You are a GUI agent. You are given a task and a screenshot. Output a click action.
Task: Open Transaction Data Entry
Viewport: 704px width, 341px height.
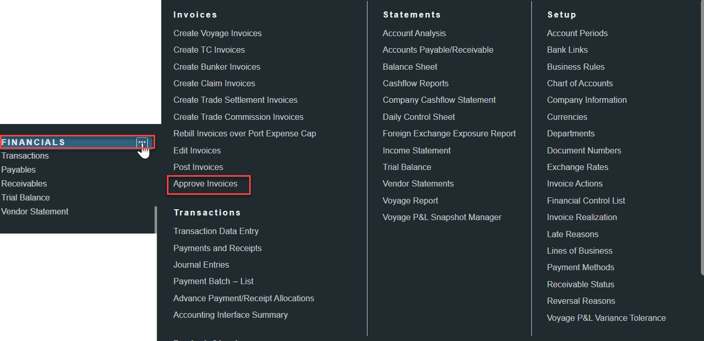(216, 231)
